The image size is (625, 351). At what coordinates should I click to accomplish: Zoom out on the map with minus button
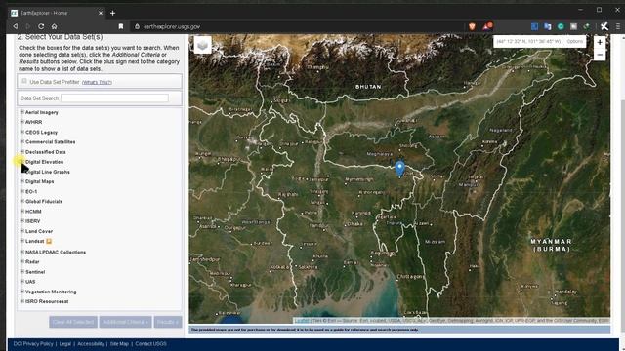click(600, 55)
